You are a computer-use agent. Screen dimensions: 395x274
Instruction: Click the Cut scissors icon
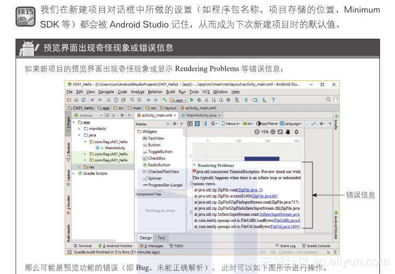109,100
